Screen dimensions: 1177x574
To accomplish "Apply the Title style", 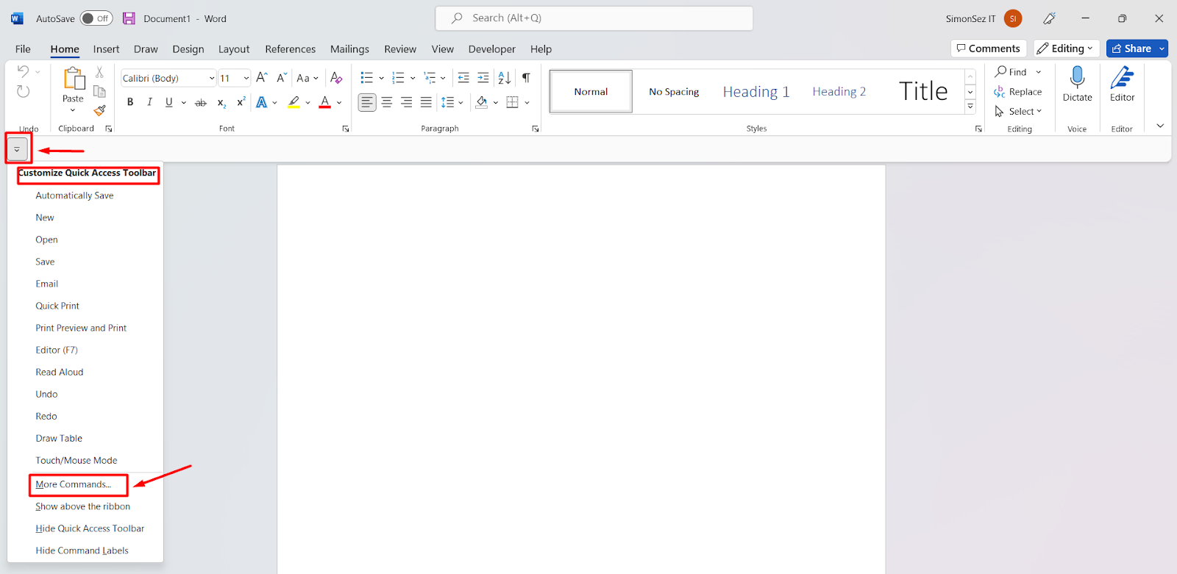I will 923,92.
